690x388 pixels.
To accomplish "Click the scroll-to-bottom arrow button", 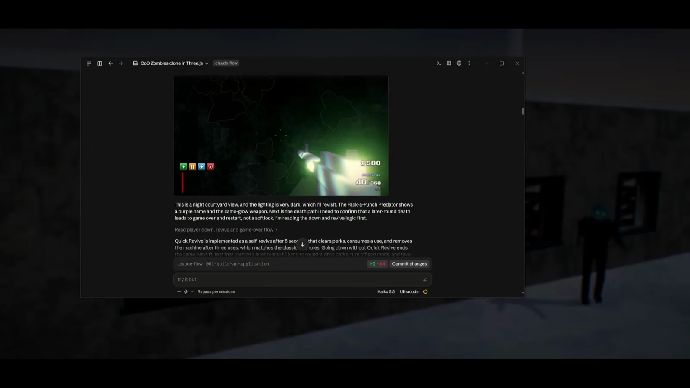I will click(303, 244).
